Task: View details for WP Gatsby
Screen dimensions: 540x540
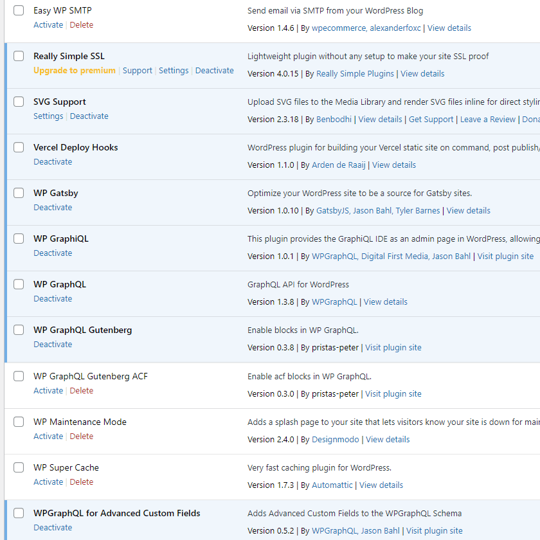Action: tap(469, 210)
